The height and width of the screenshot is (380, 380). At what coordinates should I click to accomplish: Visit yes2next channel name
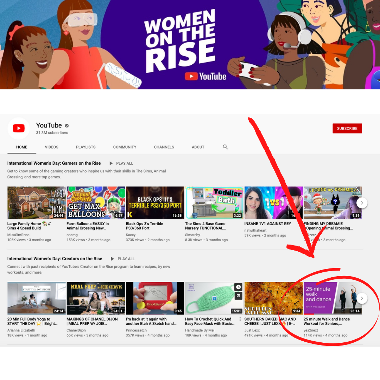tap(311, 330)
